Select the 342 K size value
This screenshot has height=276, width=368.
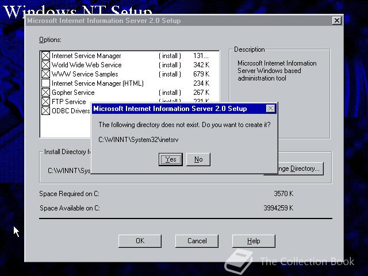coord(201,65)
